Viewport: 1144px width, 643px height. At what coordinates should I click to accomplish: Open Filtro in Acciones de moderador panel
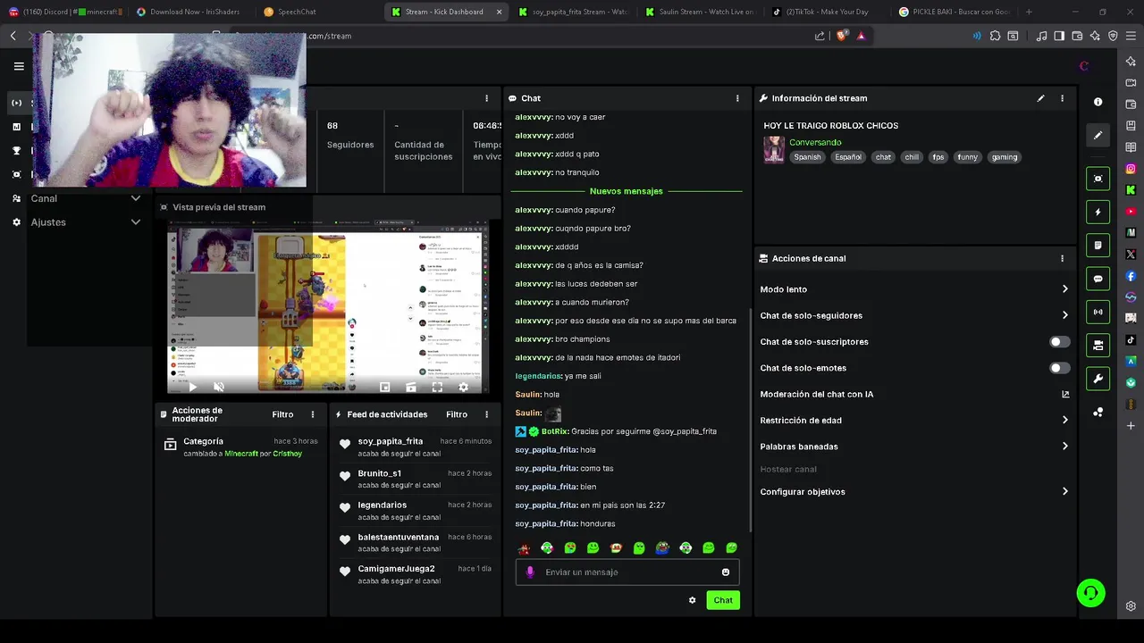[x=282, y=414]
